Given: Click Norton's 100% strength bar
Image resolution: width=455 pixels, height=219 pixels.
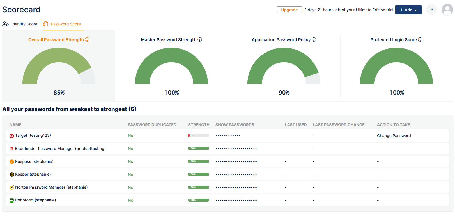Looking at the screenshot, I should coord(198,187).
